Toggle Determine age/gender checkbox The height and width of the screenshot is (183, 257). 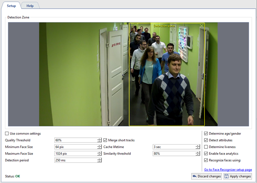click(206, 134)
